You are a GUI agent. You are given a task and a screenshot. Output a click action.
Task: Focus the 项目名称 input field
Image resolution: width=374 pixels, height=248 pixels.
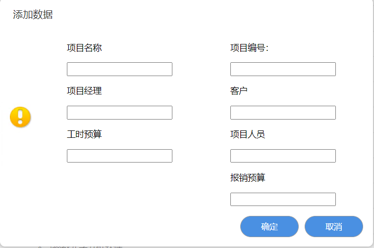119,69
